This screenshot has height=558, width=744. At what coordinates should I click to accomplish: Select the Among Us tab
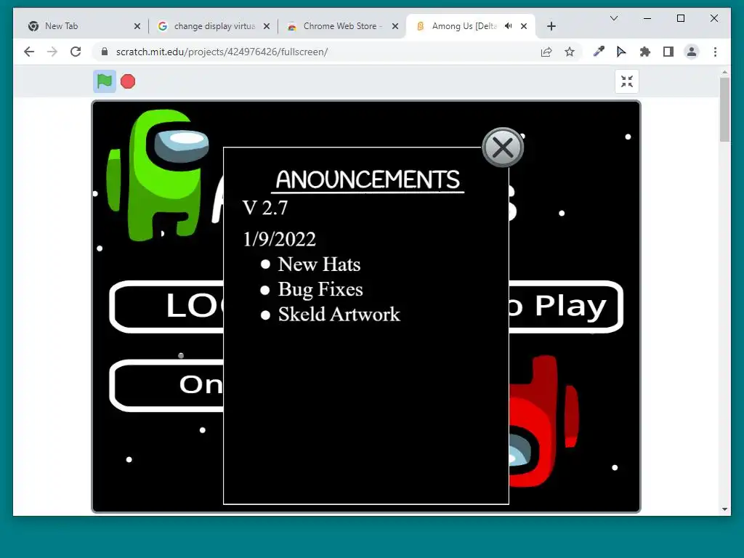click(471, 26)
